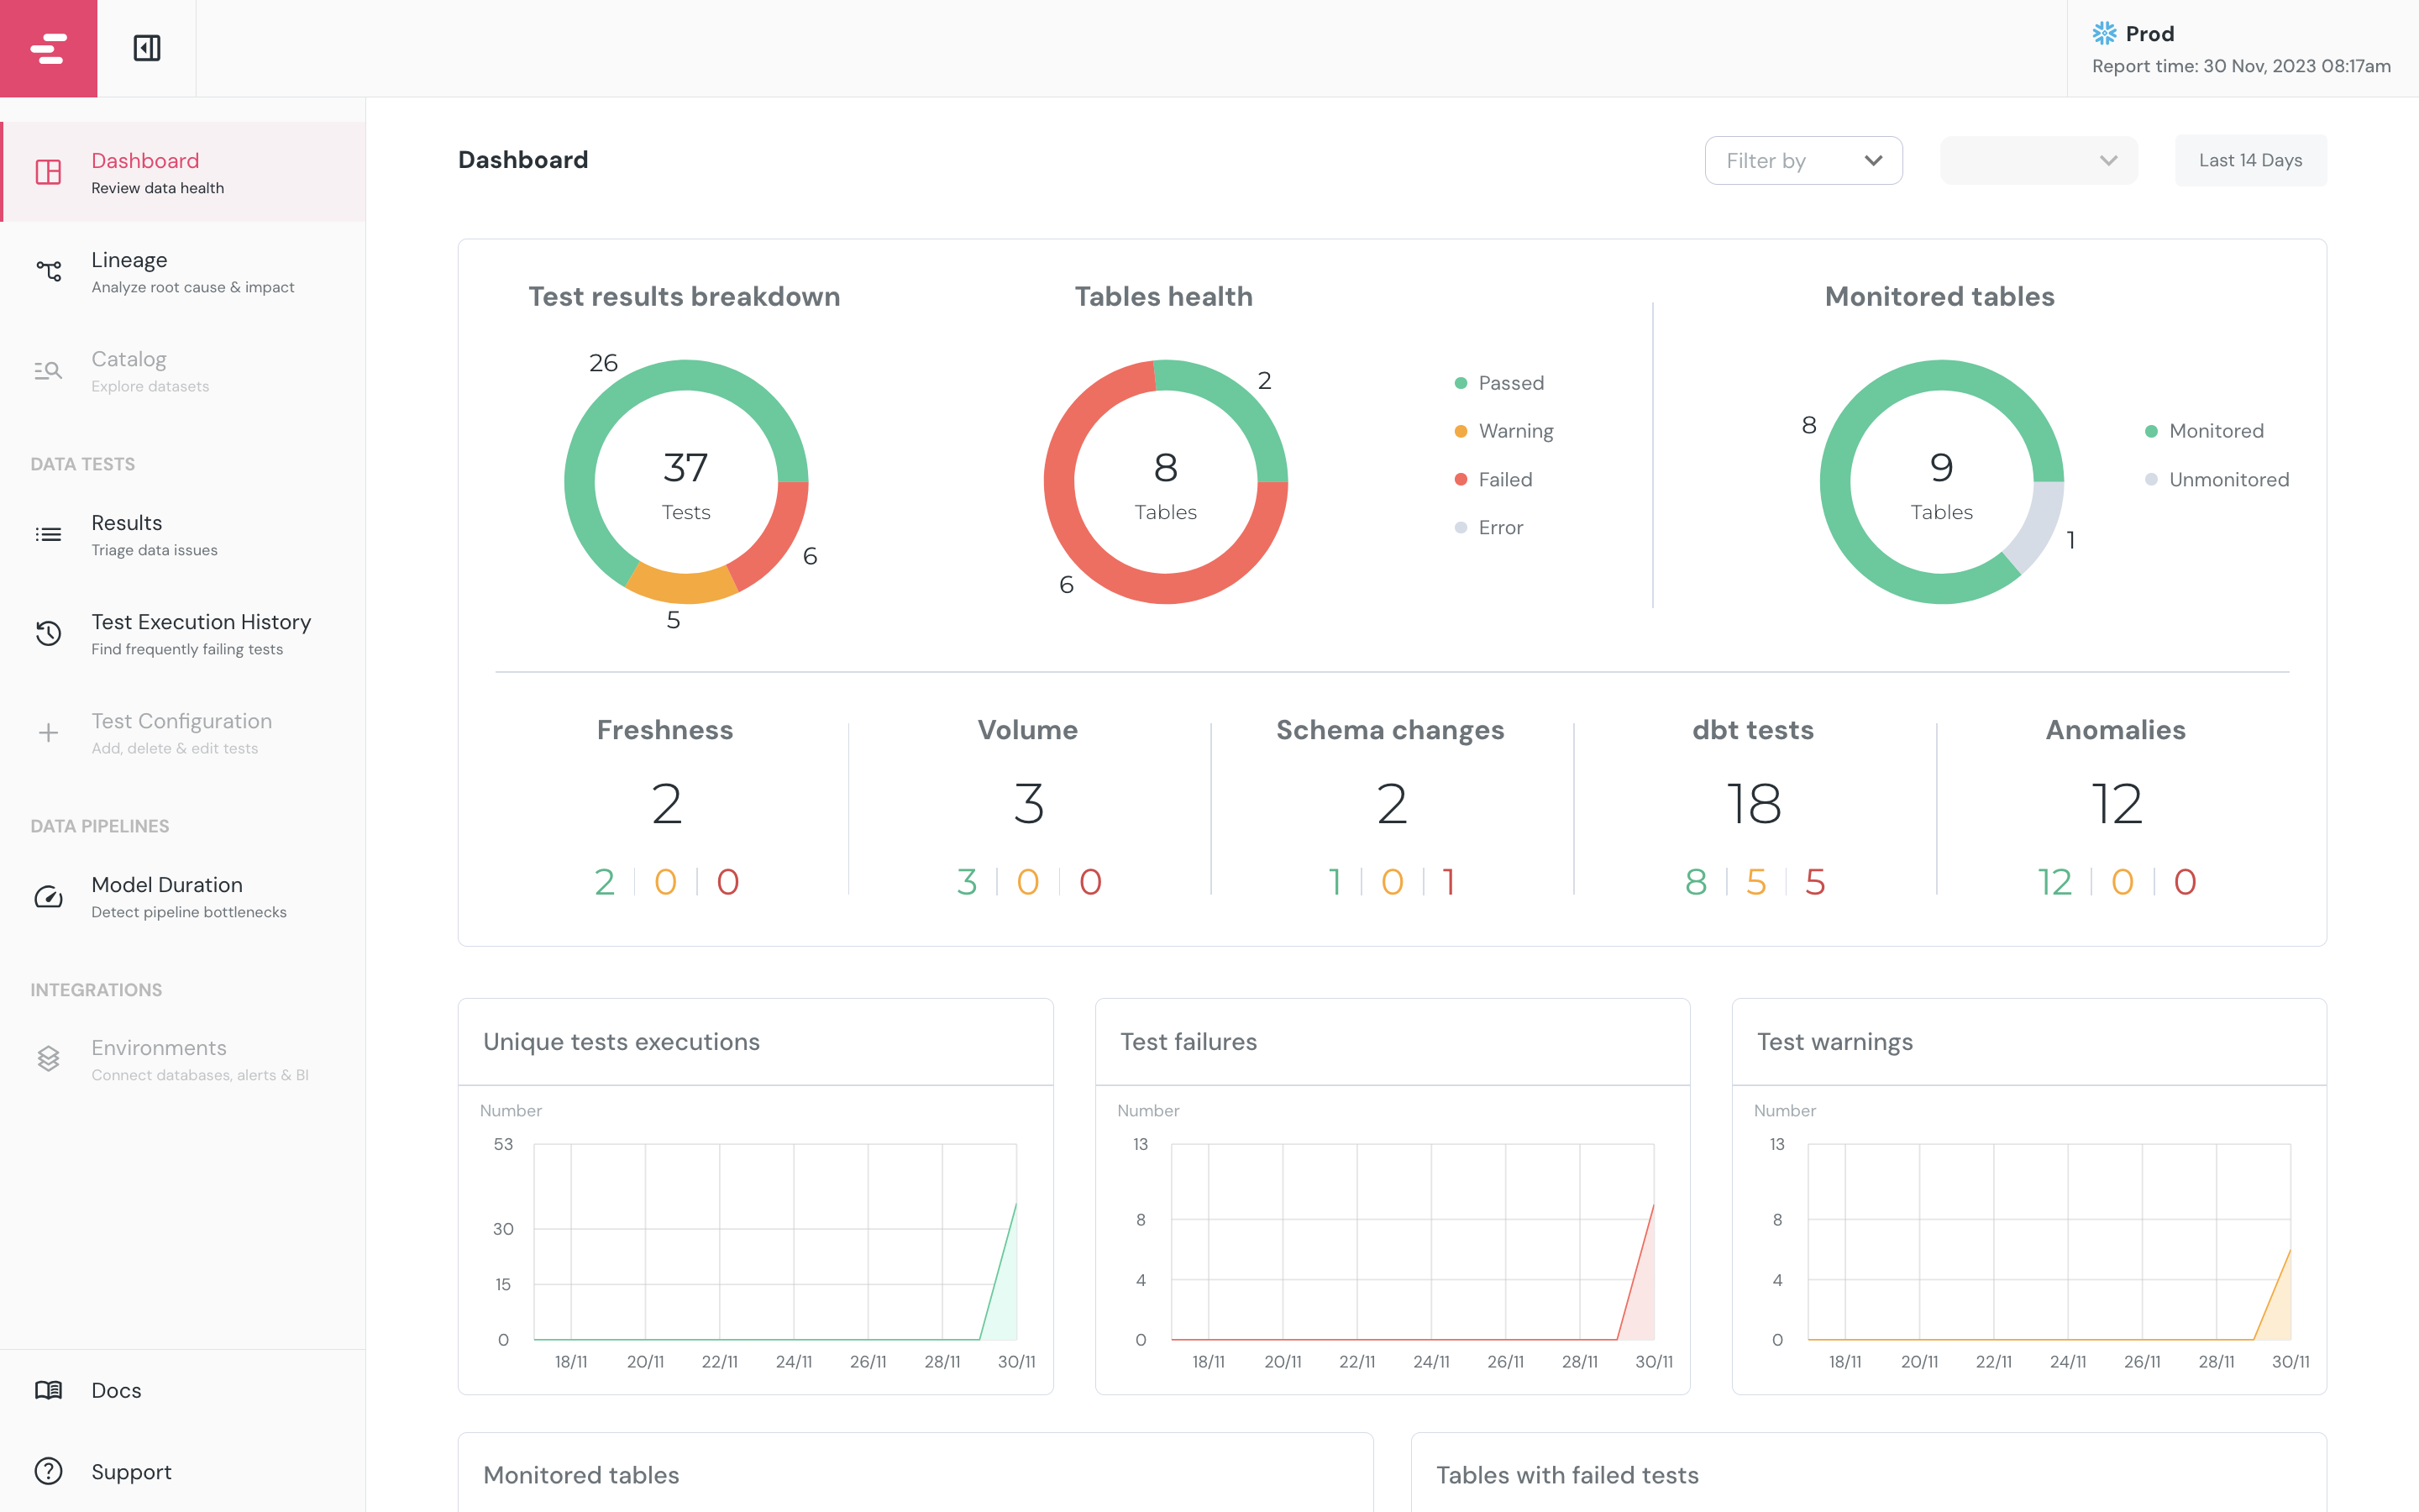Click the Schema changes failed count 1
Image resolution: width=2419 pixels, height=1512 pixels.
click(1448, 881)
